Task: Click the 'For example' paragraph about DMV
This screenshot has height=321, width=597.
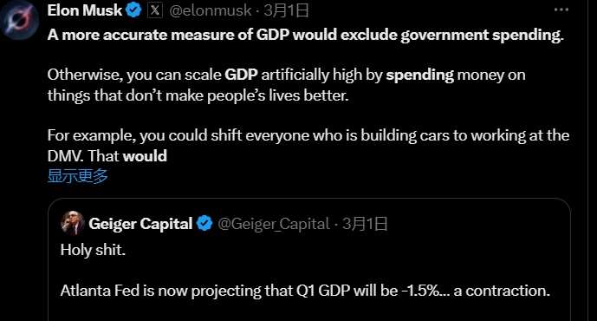Action: click(308, 146)
